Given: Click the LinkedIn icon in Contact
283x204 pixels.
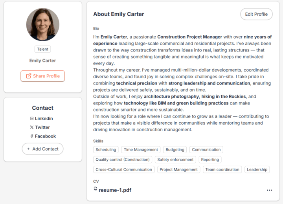Looking at the screenshot, I should click(x=32, y=119).
